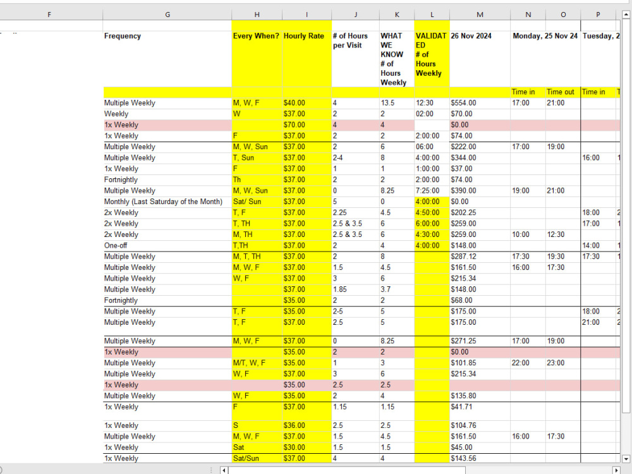Image resolution: width=632 pixels, height=474 pixels.
Task: Click the 'Sat/ Sun' cell
Action: click(257, 202)
